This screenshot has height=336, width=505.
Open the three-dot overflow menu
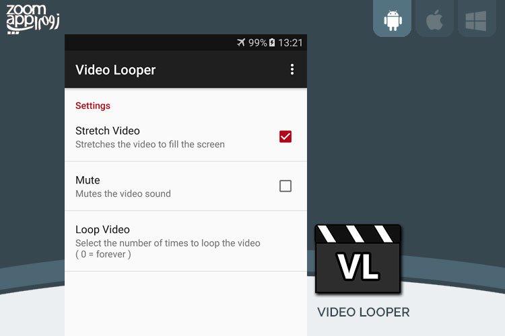click(292, 69)
